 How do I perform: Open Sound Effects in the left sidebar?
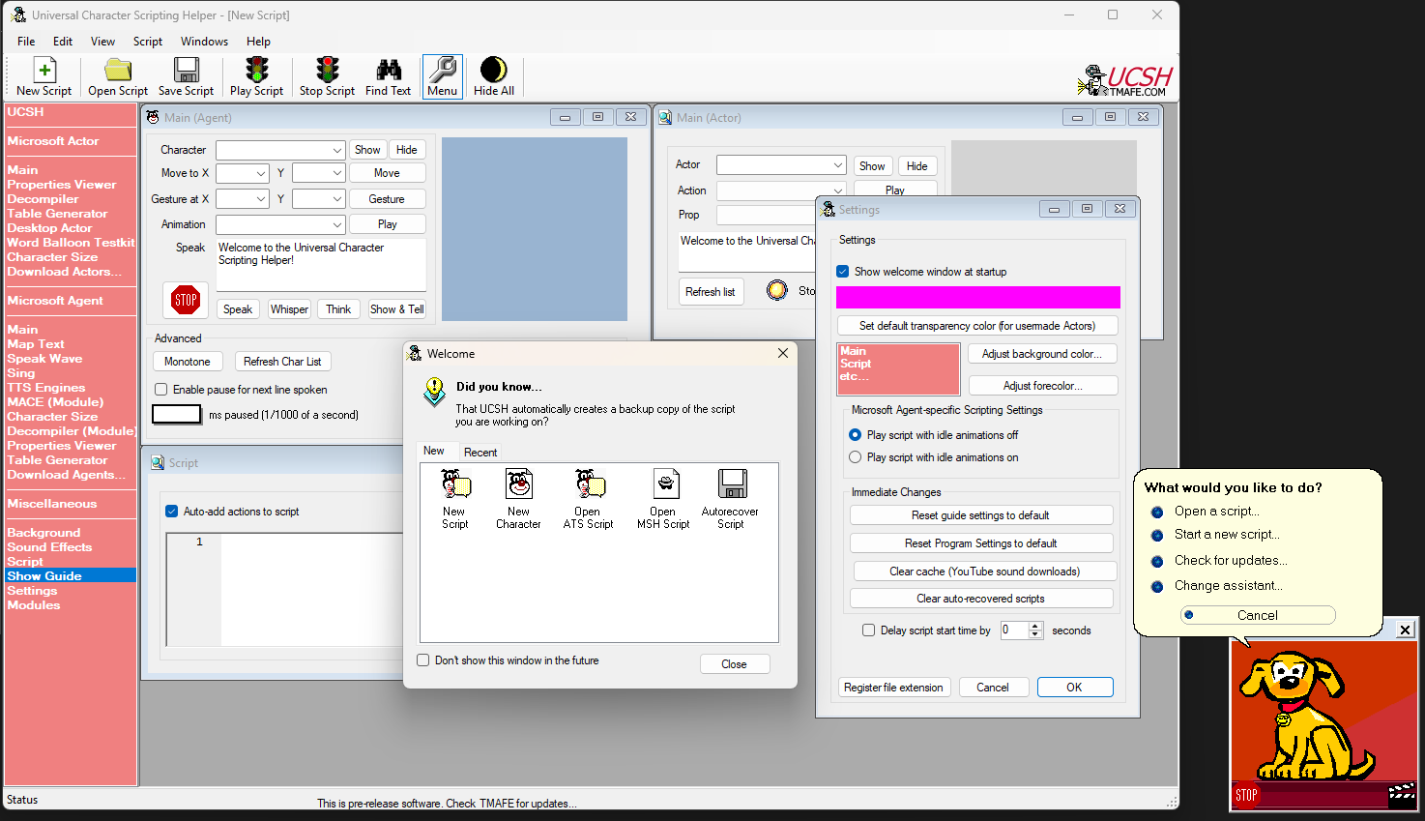click(x=50, y=547)
